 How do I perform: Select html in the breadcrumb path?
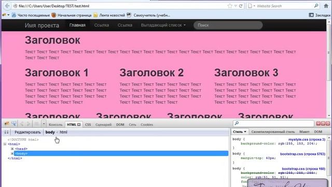(63, 132)
